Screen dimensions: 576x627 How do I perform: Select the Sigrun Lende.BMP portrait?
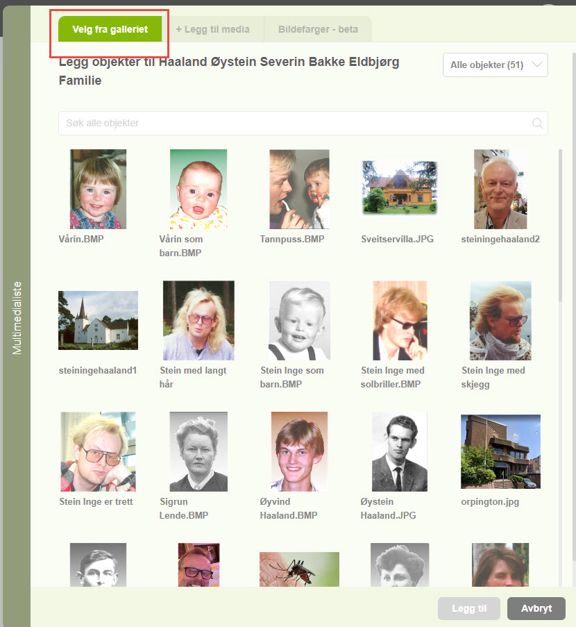[198, 451]
